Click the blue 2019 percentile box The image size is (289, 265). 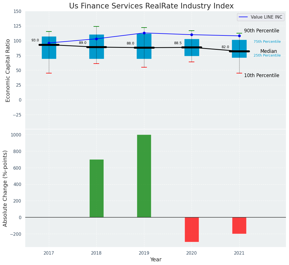click(144, 46)
